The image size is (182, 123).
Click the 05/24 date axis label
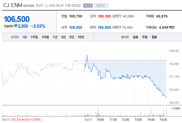click(x=88, y=120)
